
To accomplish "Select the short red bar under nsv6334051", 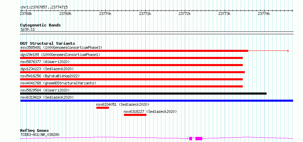I will 102,108.
